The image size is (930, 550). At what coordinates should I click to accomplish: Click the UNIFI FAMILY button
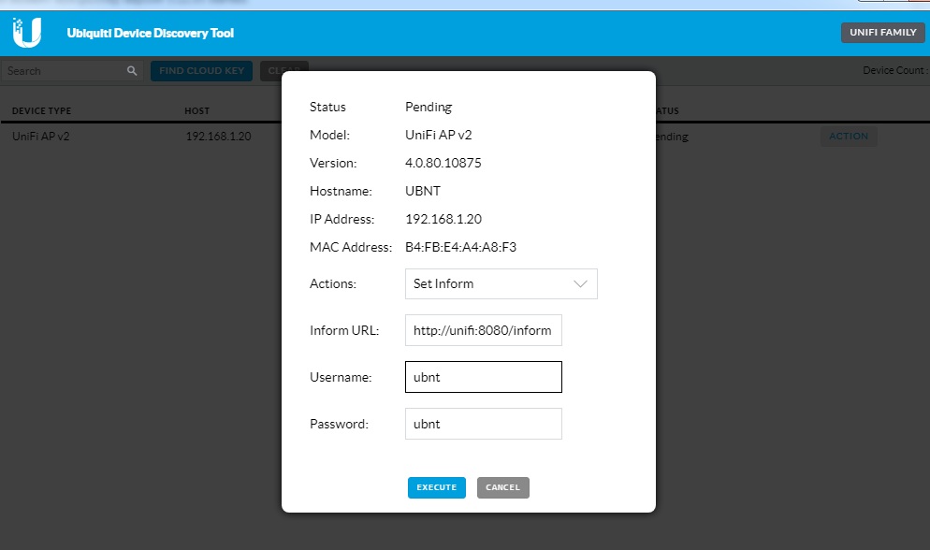(882, 33)
